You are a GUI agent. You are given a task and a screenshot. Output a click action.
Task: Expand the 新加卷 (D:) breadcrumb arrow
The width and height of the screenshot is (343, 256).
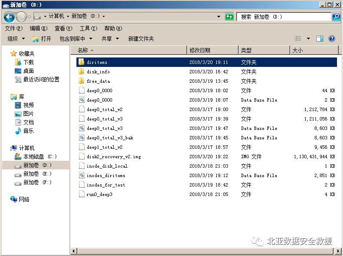103,16
